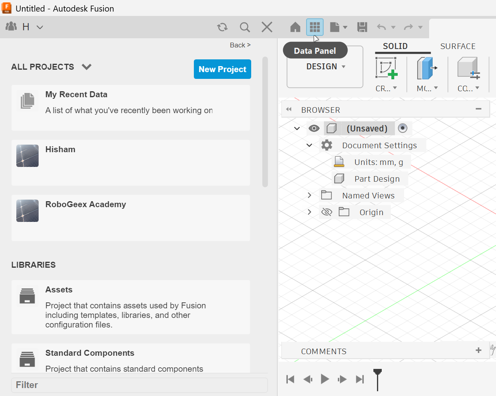Image resolution: width=496 pixels, height=396 pixels.
Task: Expand the Origin folder
Action: click(309, 212)
